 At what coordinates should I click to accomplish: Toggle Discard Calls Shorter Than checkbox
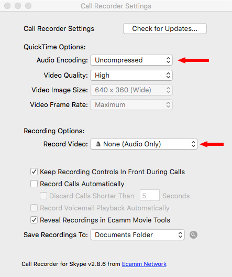43,196
